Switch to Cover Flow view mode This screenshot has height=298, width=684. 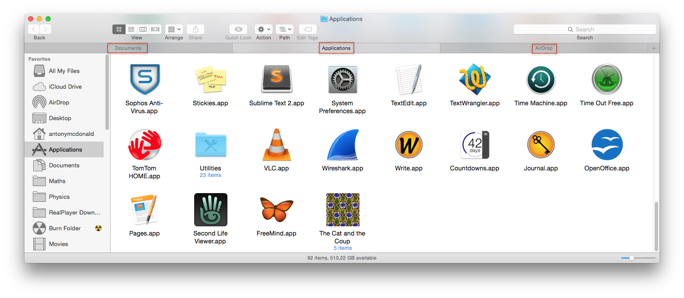tap(155, 29)
